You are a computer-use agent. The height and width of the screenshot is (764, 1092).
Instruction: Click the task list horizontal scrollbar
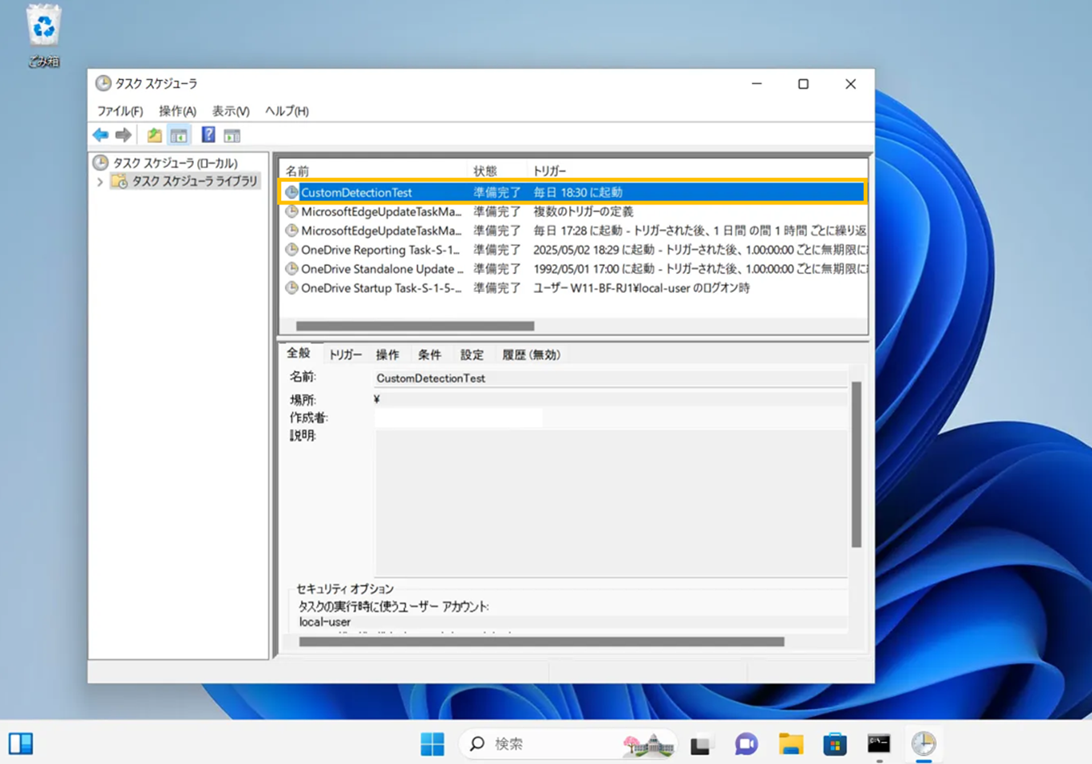415,326
